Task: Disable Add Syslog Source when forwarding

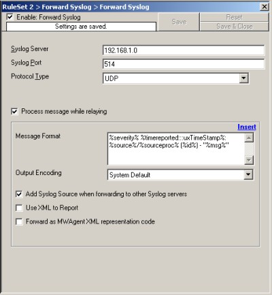Action: pos(19,194)
